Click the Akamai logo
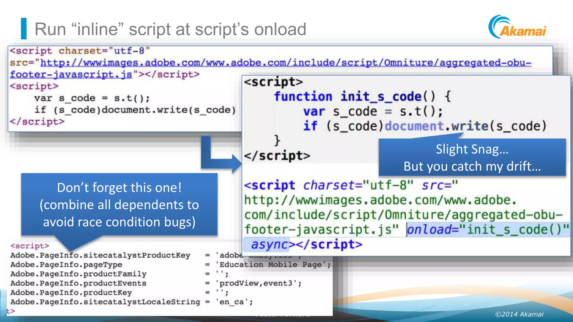Image resolution: width=573 pixels, height=322 pixels. (x=517, y=27)
